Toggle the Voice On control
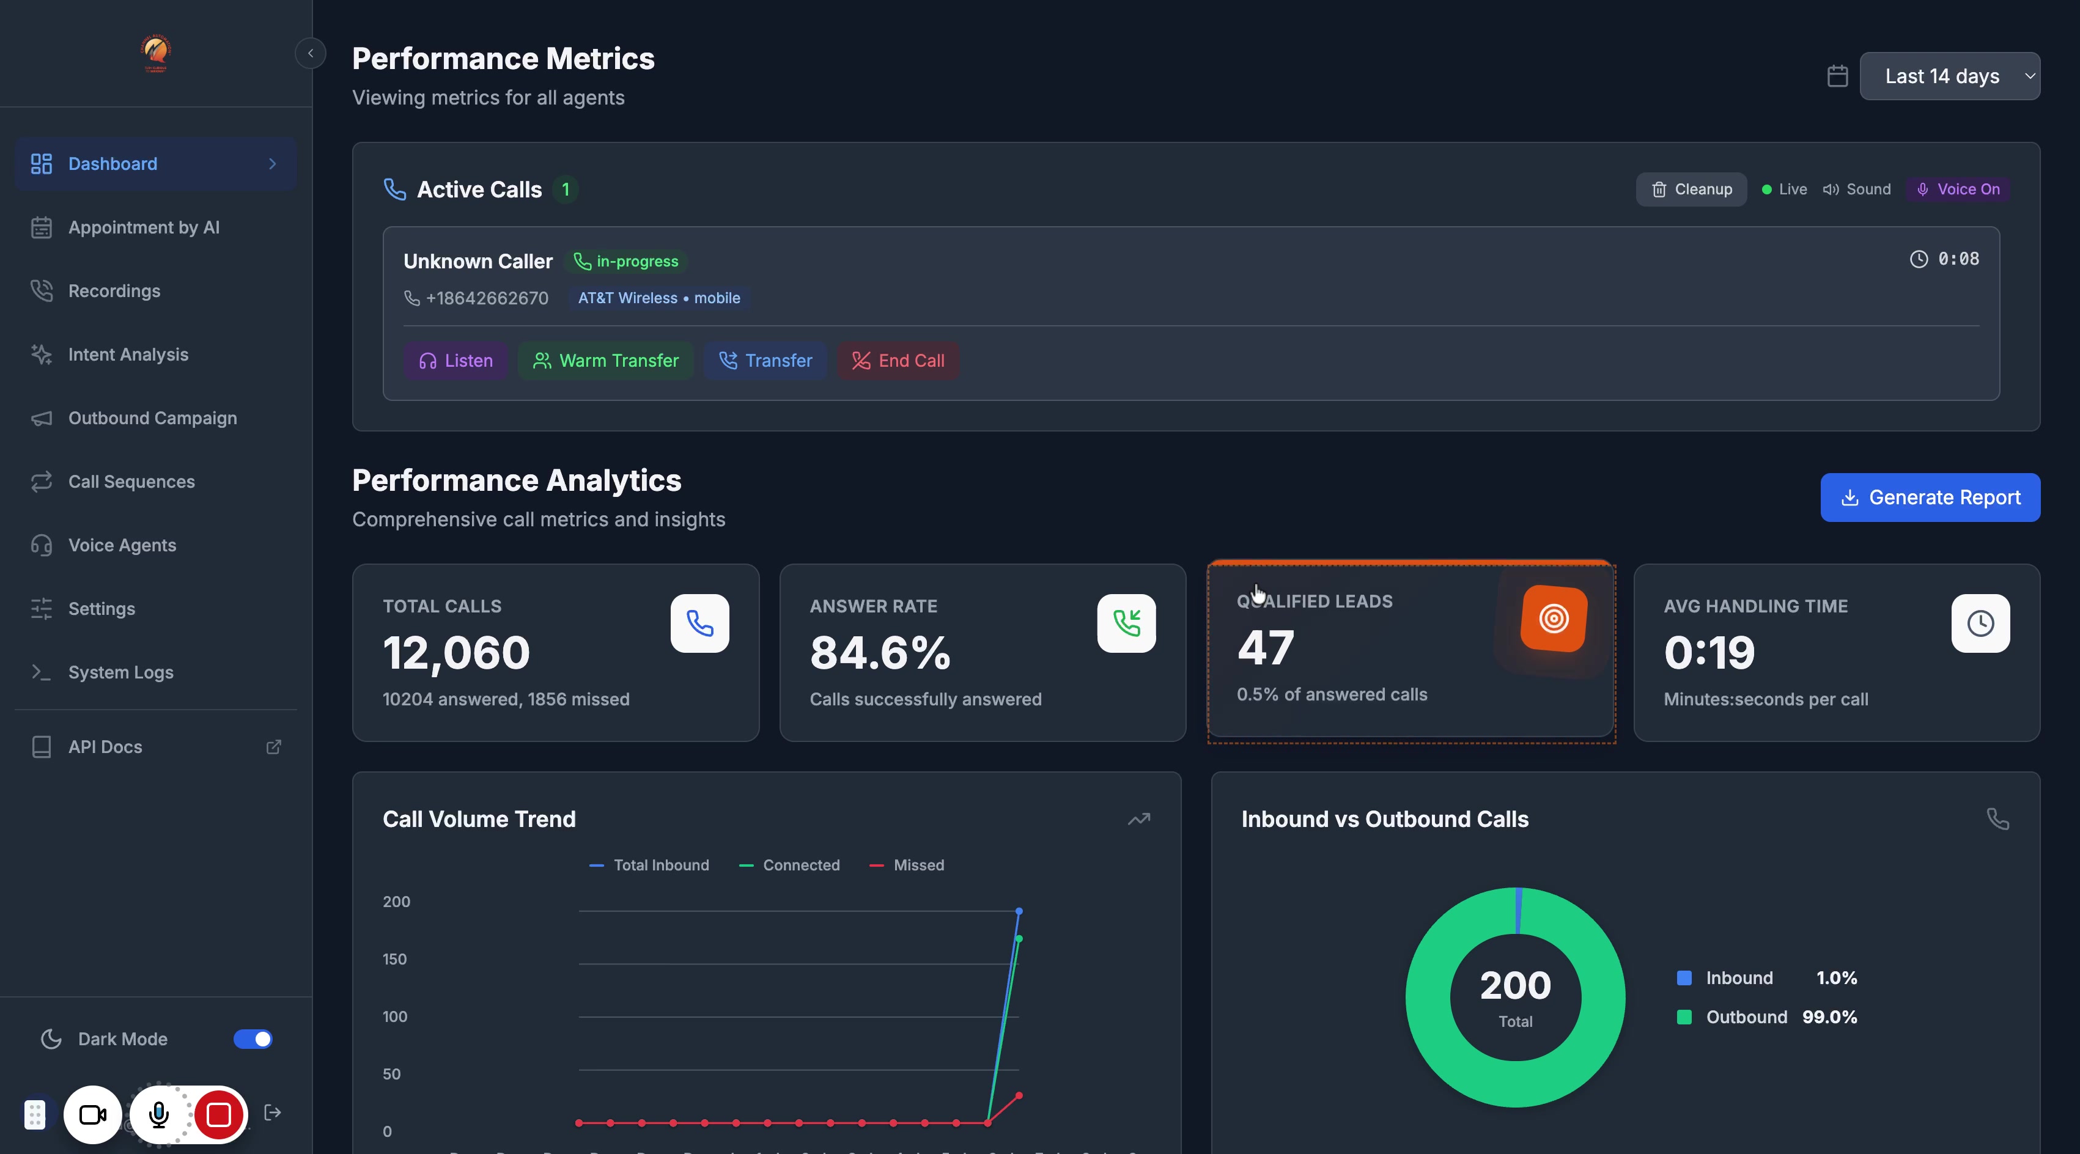 (1958, 189)
